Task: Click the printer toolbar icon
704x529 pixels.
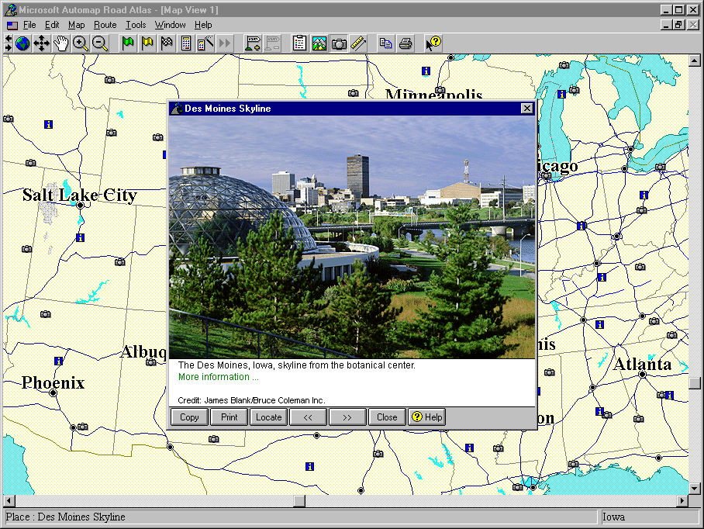Action: [x=405, y=43]
